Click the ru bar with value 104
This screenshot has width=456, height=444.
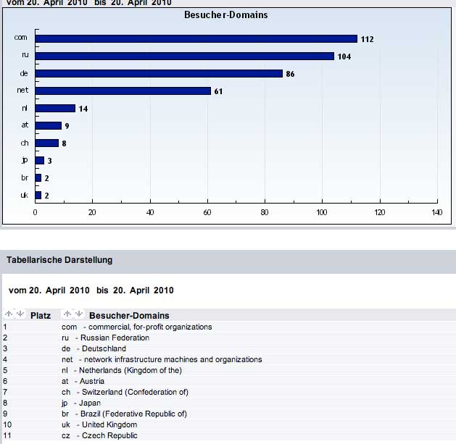pyautogui.click(x=184, y=56)
